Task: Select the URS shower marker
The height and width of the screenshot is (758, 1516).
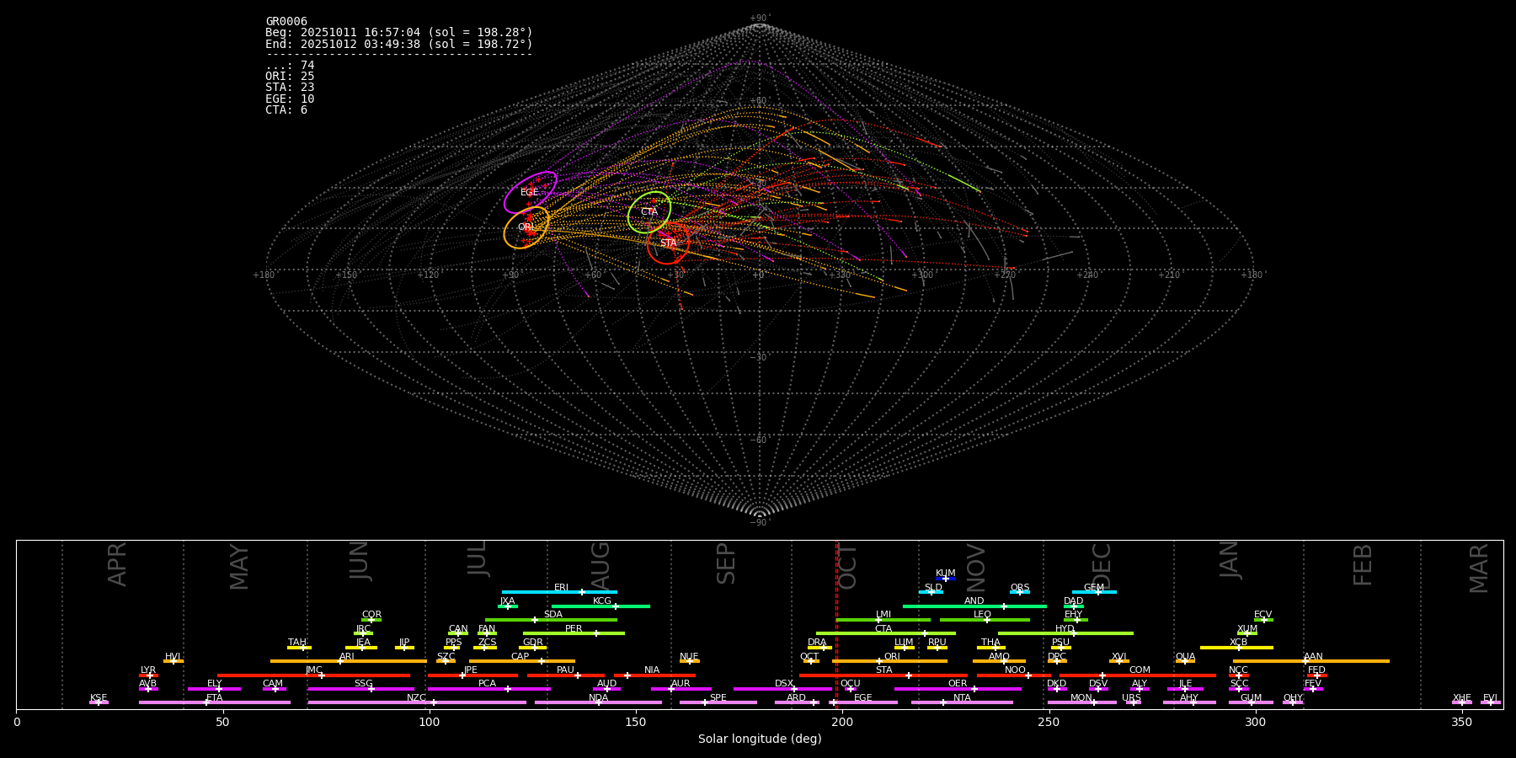Action: 1132,702
